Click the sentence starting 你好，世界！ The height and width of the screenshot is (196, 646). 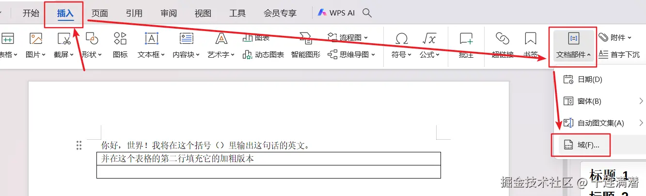(x=205, y=145)
